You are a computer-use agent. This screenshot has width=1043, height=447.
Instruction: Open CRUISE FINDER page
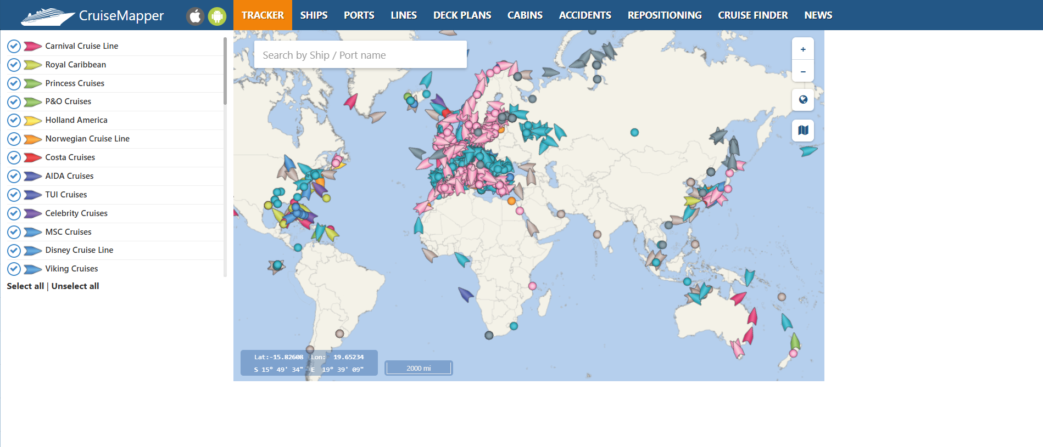point(753,15)
